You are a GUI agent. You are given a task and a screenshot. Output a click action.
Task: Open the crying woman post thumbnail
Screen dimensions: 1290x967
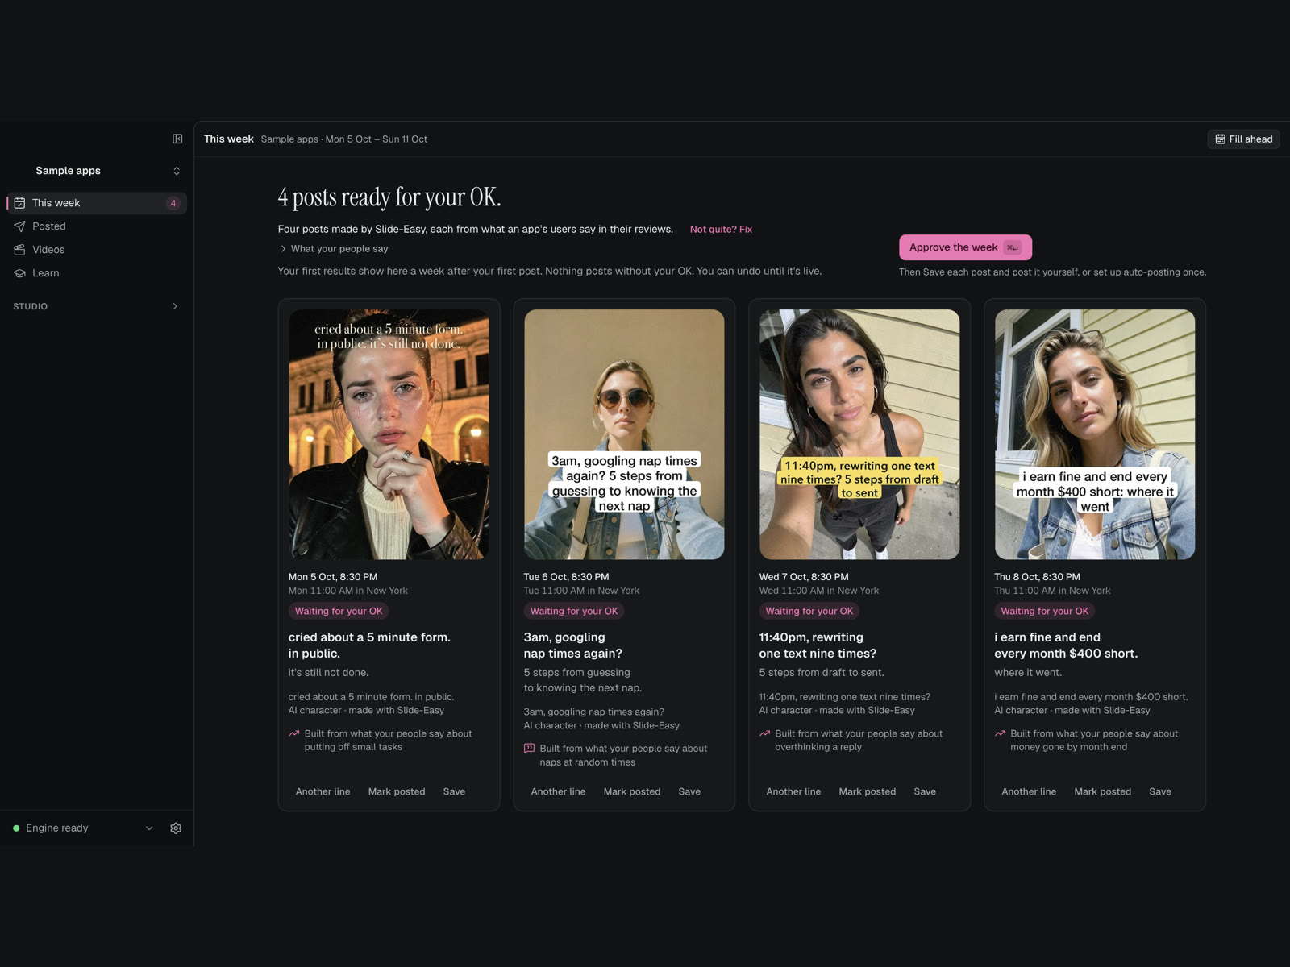pyautogui.click(x=389, y=434)
